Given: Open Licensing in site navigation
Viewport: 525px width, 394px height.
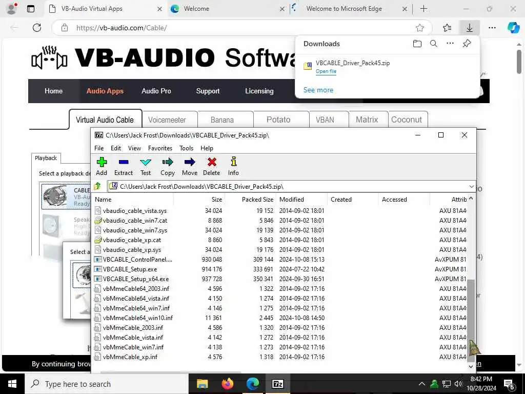Looking at the screenshot, I should (x=259, y=91).
